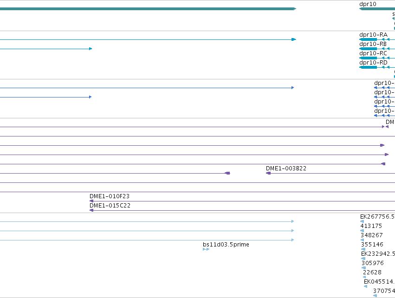This screenshot has height=298, width=395.
Task: Click the 22628 EST label
Action: pyautogui.click(x=372, y=272)
